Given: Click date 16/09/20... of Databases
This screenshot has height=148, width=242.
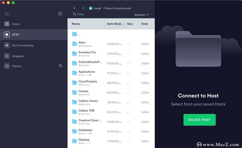Looking at the screenshot, I should click(x=114, y=131).
